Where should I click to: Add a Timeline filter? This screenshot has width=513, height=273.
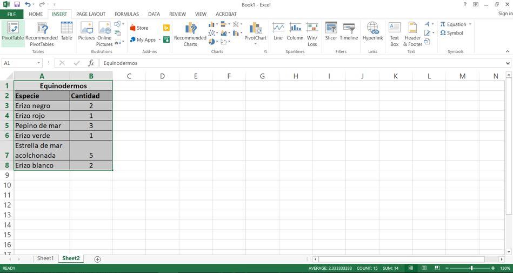coord(349,31)
